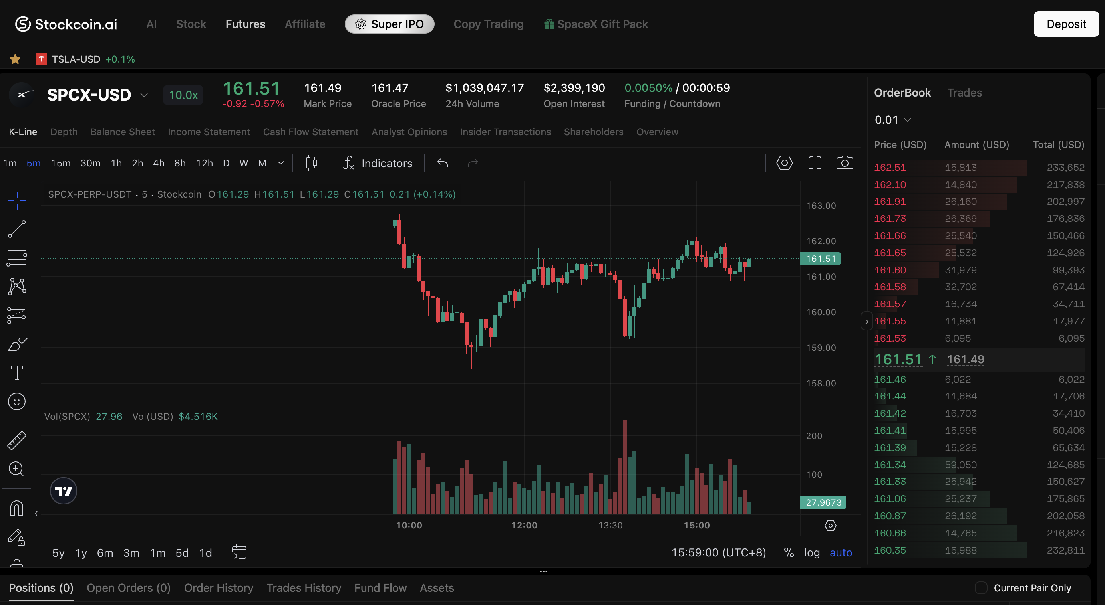This screenshot has width=1105, height=605.
Task: Open the 0.01 price grouping dropdown
Action: 892,120
